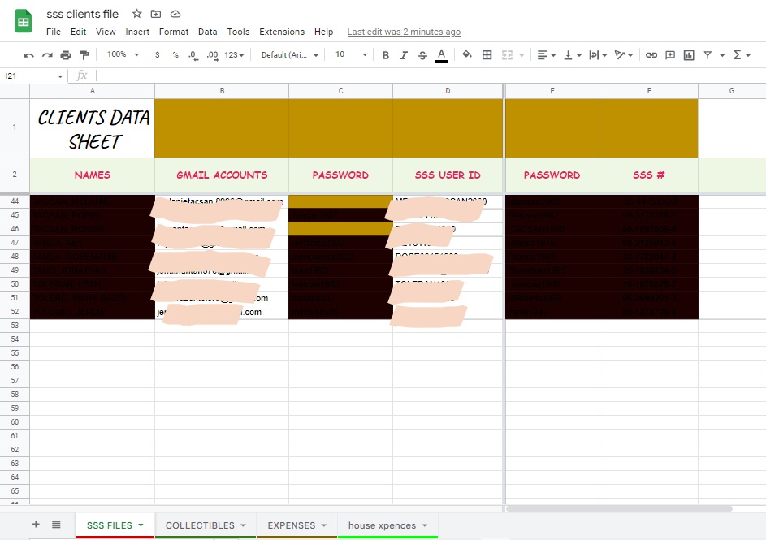Click the Undo icon
The image size is (766, 540).
pos(28,55)
